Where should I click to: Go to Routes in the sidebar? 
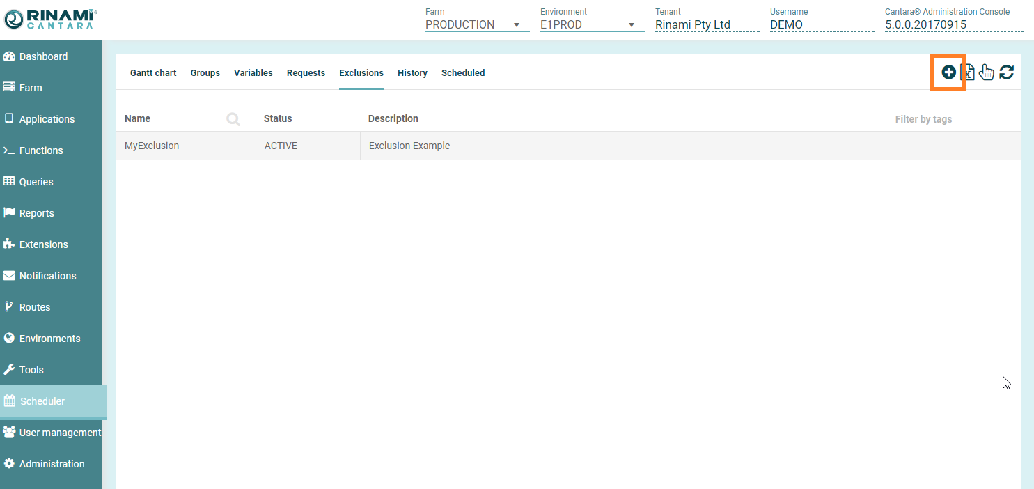click(x=35, y=307)
